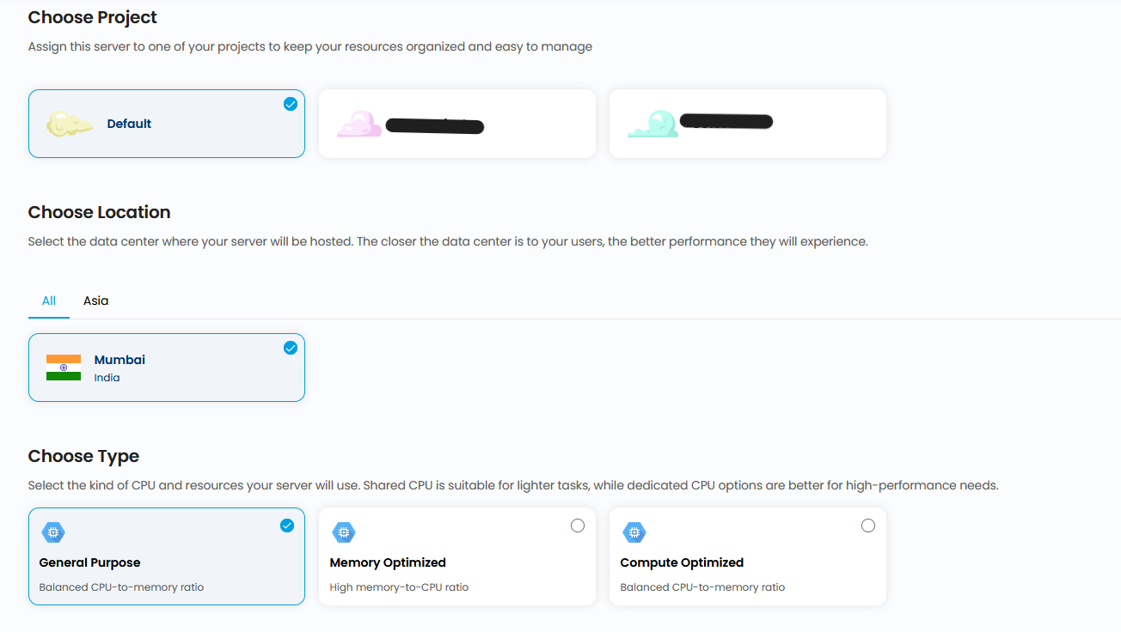Switch to the Asia locations tab
This screenshot has width=1121, height=632.
(96, 301)
